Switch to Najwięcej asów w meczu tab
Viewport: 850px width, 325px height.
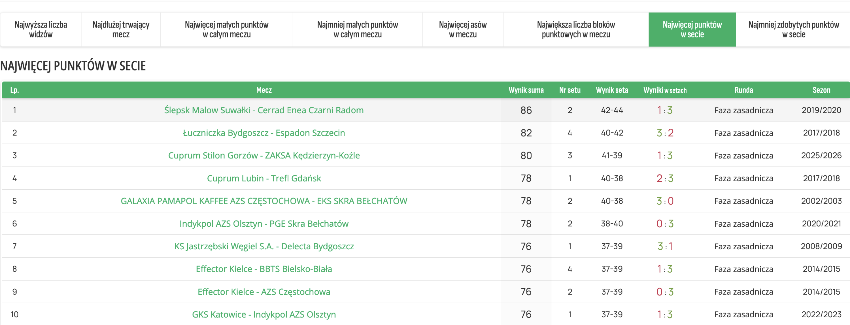(463, 29)
